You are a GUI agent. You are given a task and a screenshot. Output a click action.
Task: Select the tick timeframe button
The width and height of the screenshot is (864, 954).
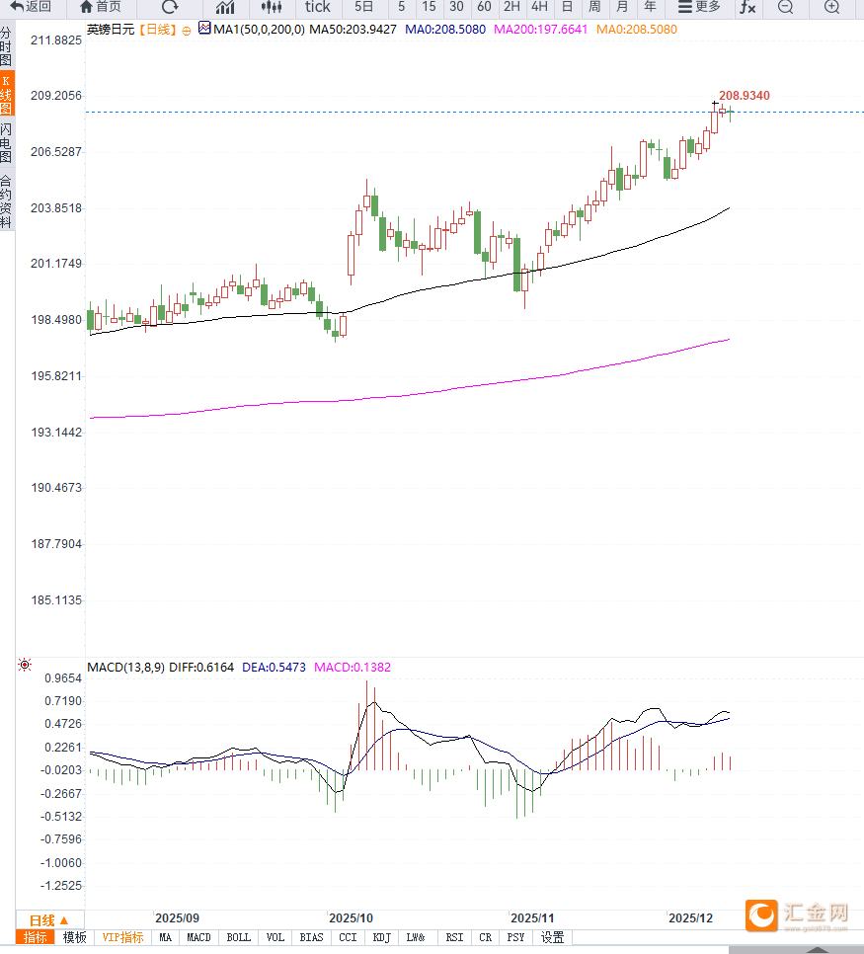coord(317,7)
